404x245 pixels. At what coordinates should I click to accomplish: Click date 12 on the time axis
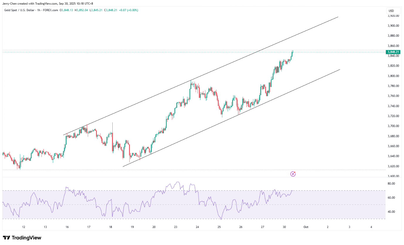[23, 227]
